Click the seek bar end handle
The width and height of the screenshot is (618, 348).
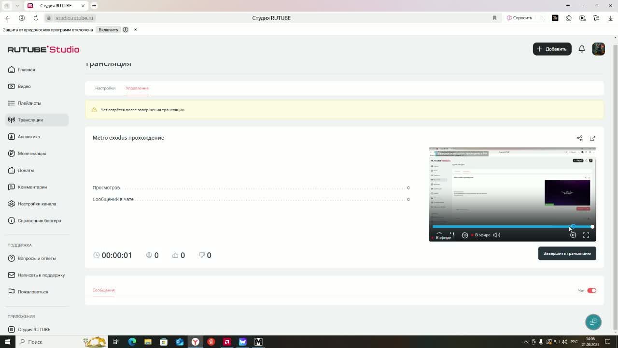point(592,226)
